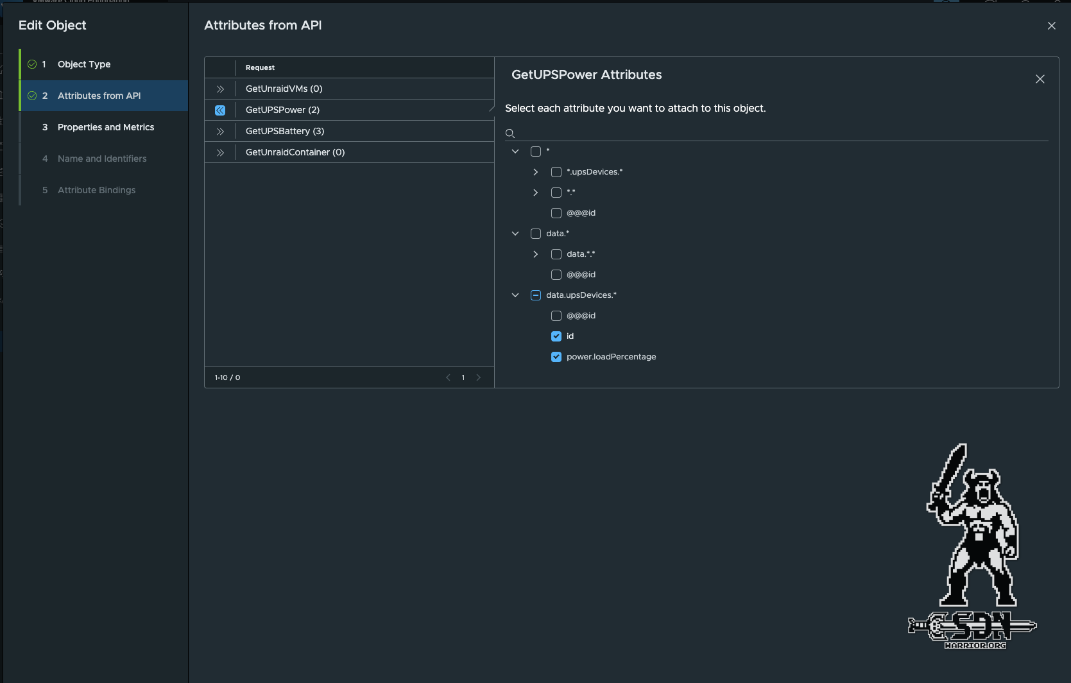Click the search magnifier icon in attributes panel
The image size is (1071, 683).
510,134
